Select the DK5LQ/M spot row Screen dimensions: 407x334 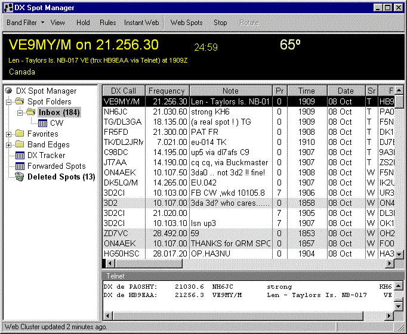pos(248,183)
